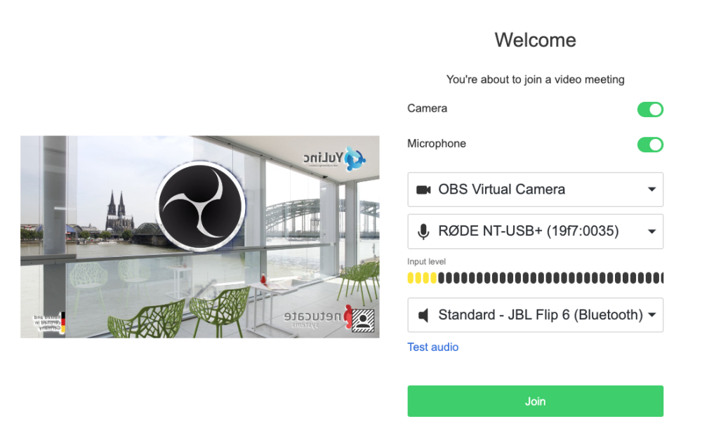Viewport: 702px width, 445px height.
Task: Click the Join button
Action: 535,401
